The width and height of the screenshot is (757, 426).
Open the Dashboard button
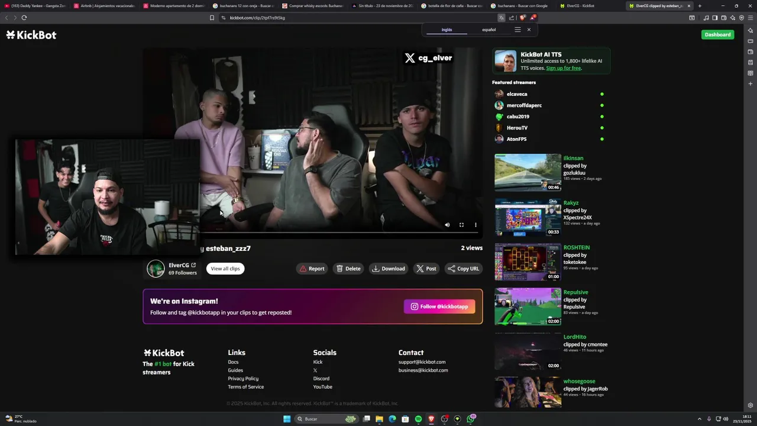(x=717, y=34)
